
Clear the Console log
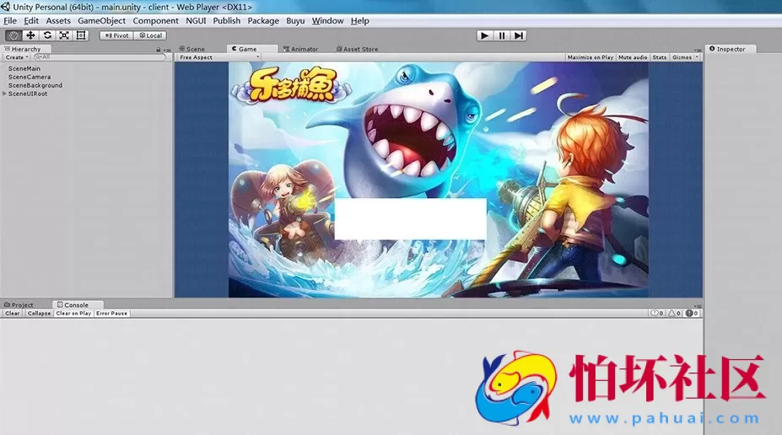coord(13,314)
